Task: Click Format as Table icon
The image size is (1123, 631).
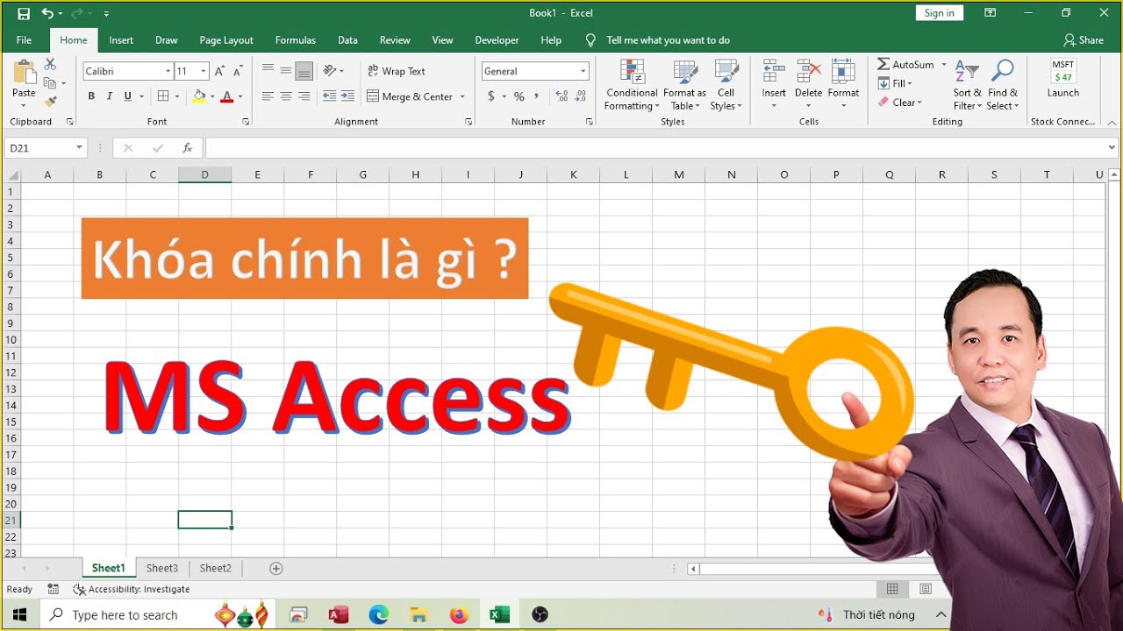Action: (685, 72)
